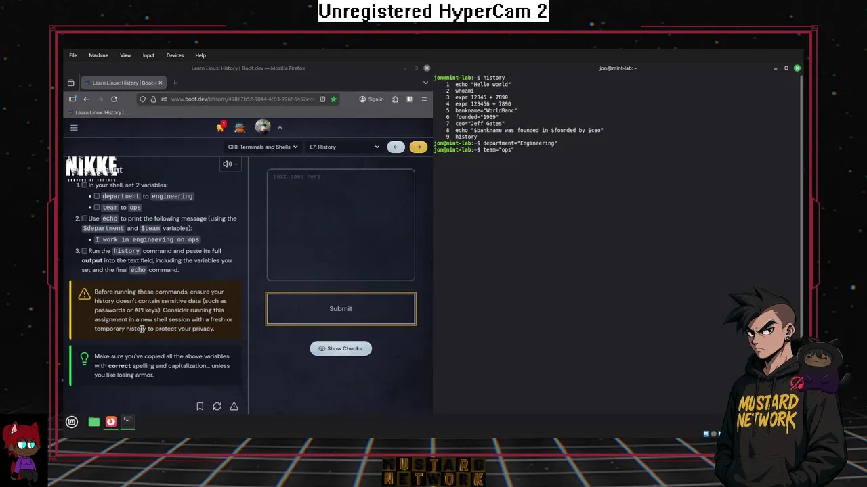Open the Firefox hamburger application menu
Screen dimensions: 867x487
tap(424, 99)
